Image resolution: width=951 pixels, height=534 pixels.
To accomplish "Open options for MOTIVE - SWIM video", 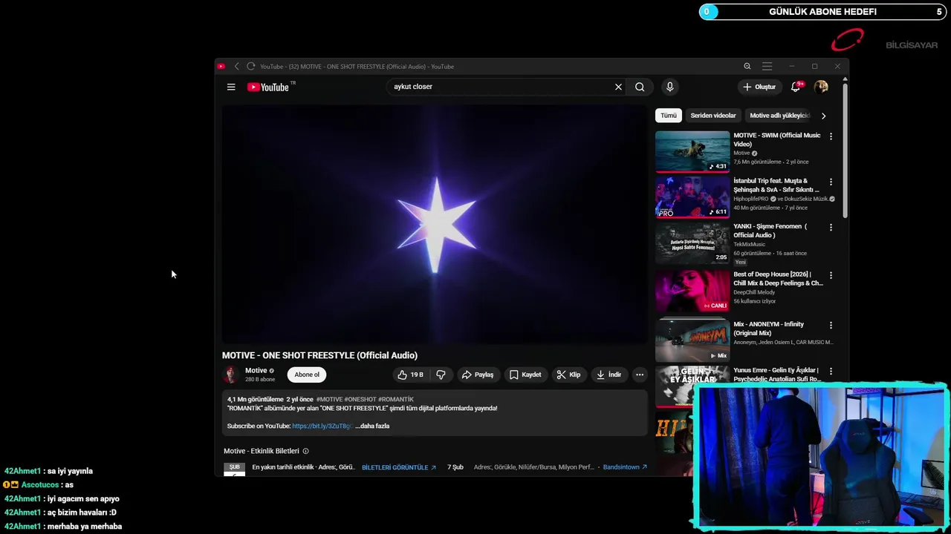I will pos(831,136).
